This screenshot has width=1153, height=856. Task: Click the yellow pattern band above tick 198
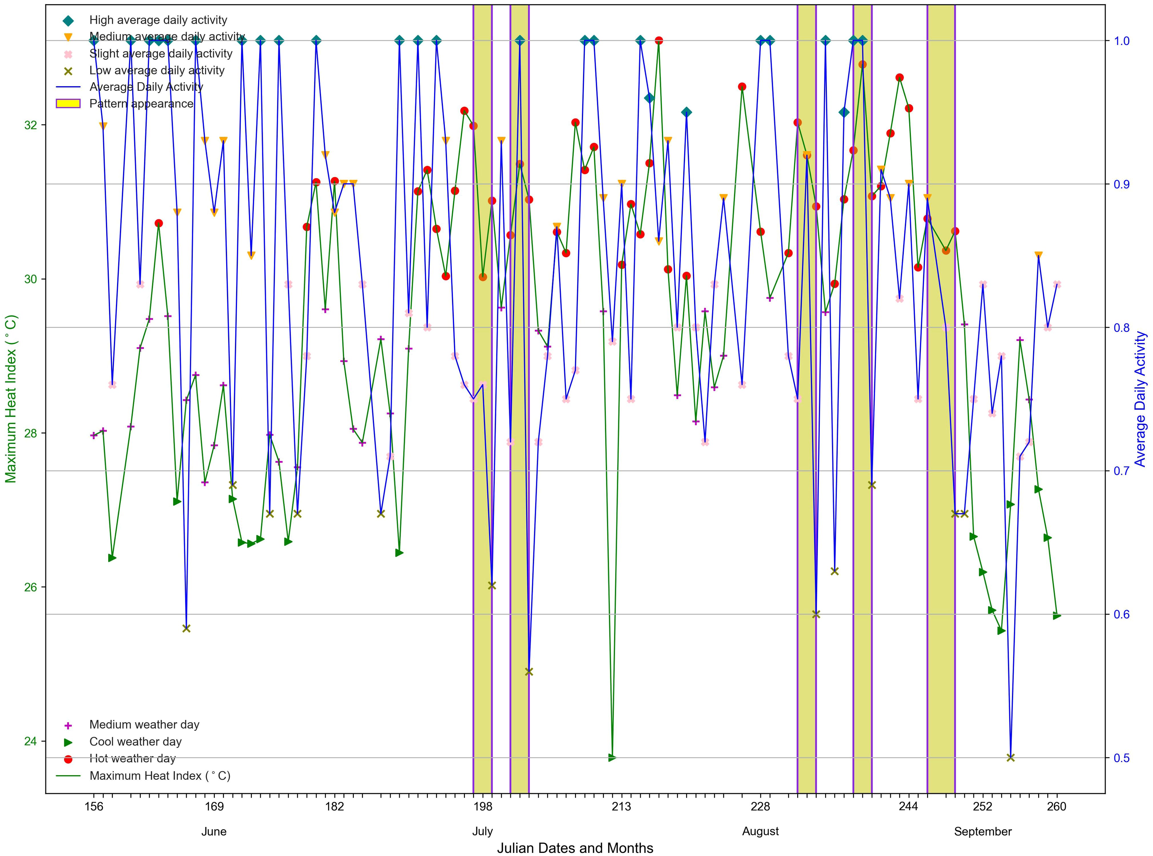(x=483, y=399)
